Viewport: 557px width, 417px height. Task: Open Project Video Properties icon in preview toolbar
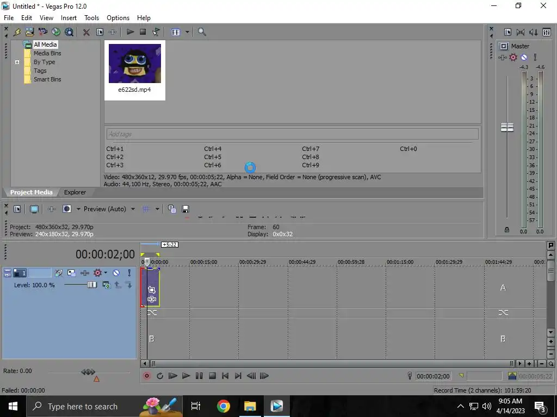point(17,209)
